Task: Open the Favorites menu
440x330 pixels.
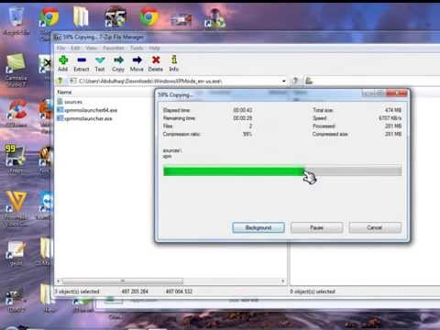Action: [x=114, y=48]
